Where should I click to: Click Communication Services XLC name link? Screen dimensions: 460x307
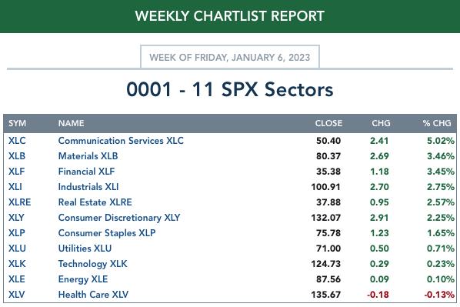pyautogui.click(x=121, y=141)
